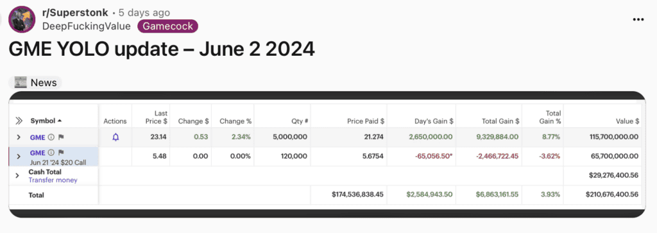657x233 pixels.
Task: Click the 8.77% total gain cell
Action: [550, 137]
